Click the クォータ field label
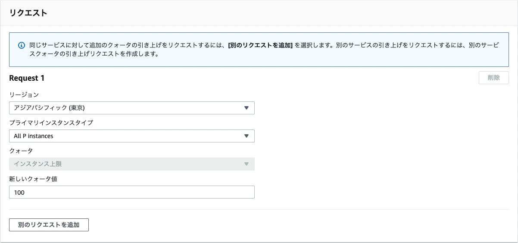The width and height of the screenshot is (518, 243). [21, 151]
